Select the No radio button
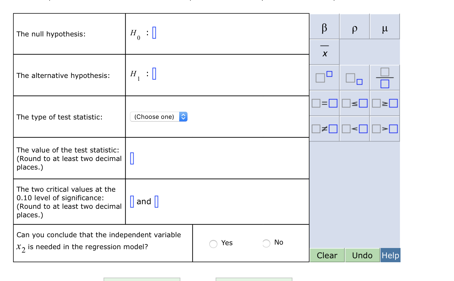Viewport: 454px width, 281px height. pos(266,243)
